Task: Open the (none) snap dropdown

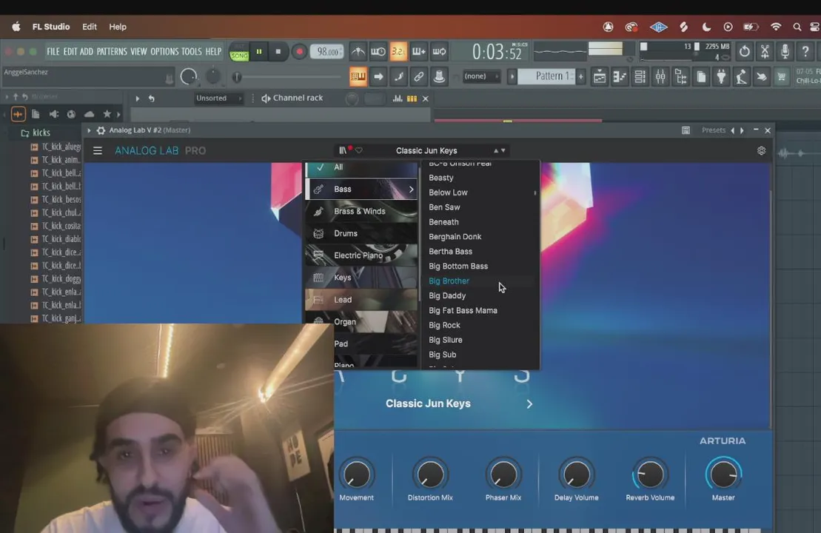Action: (x=481, y=76)
